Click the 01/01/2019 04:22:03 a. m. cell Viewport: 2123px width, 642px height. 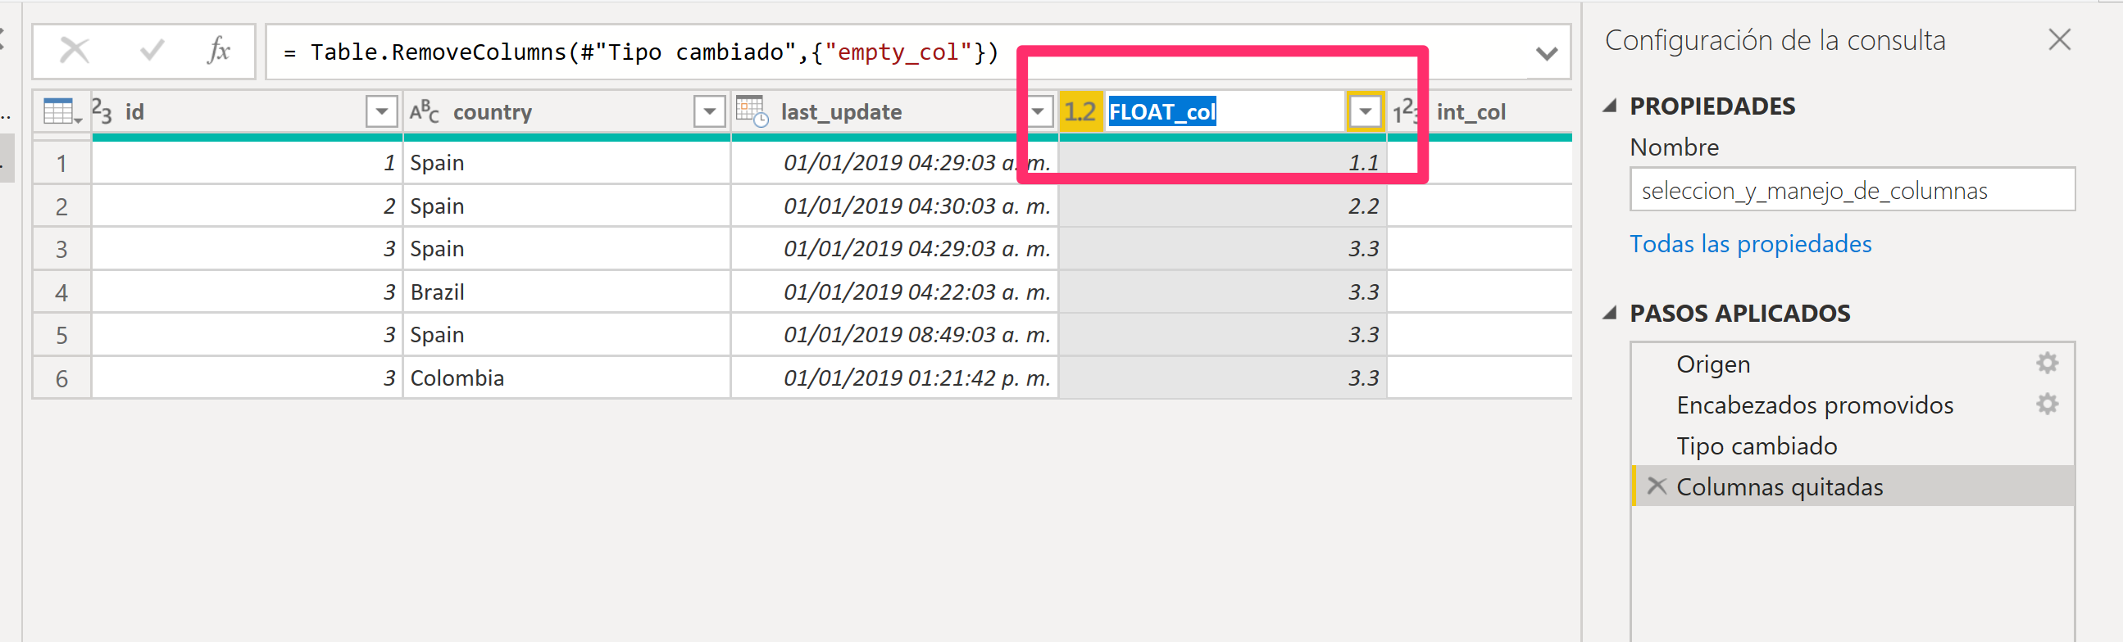[x=894, y=292]
